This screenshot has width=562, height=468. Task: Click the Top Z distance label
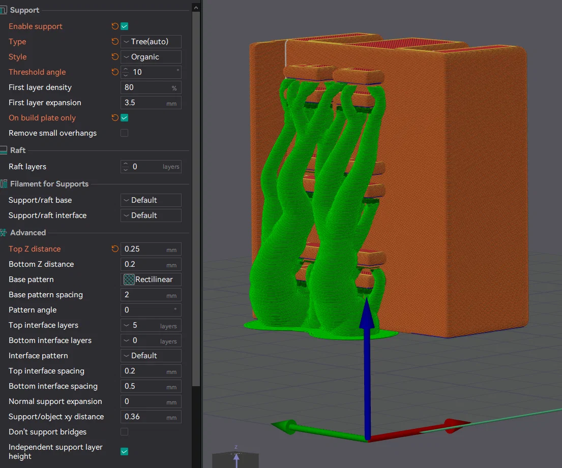35,249
